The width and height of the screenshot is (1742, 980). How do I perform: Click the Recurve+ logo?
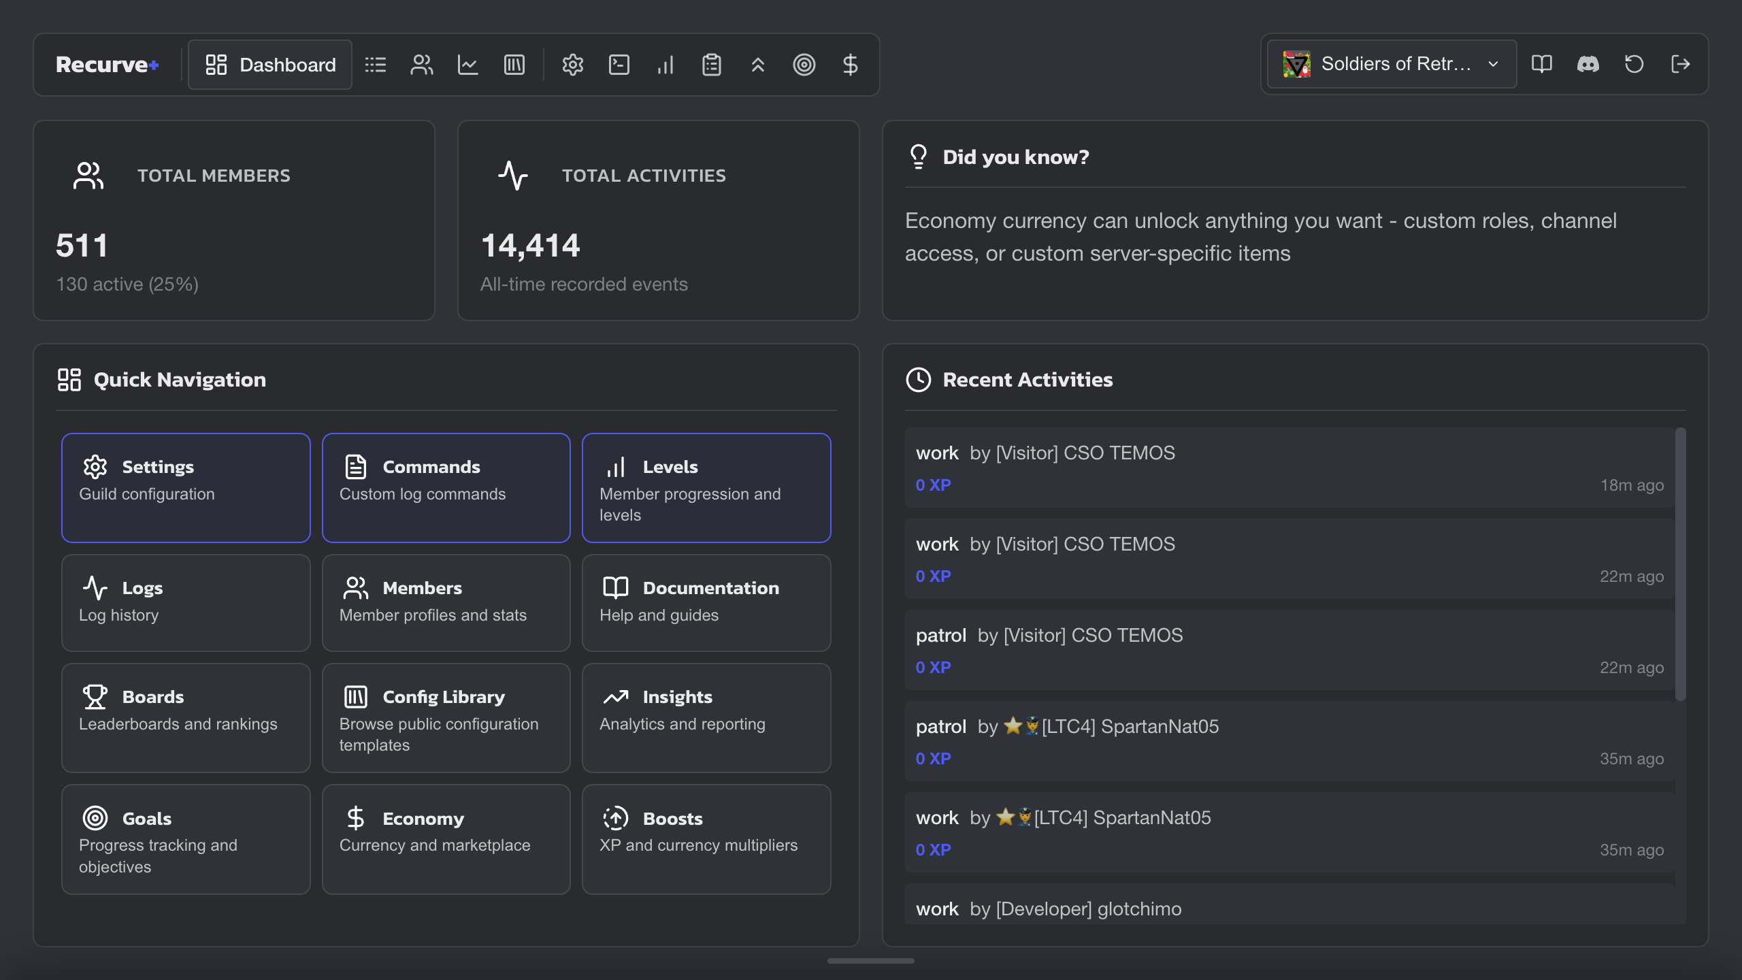point(108,65)
